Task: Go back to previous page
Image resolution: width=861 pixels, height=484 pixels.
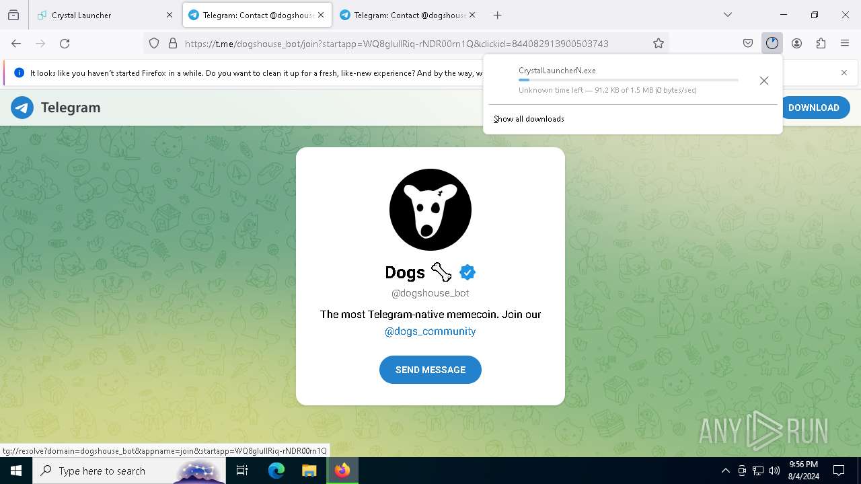Action: coord(16,43)
